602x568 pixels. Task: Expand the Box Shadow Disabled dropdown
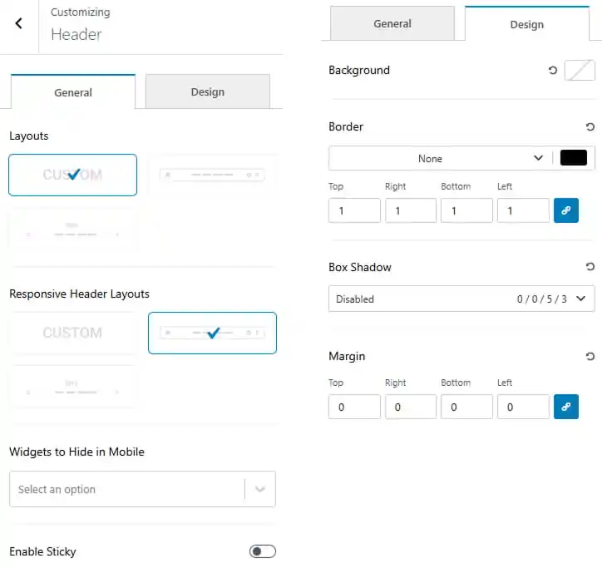(x=461, y=299)
